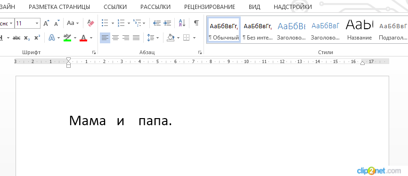Click the right indent marker on ruler
Viewport: 408px width, 176px height.
coord(362,63)
